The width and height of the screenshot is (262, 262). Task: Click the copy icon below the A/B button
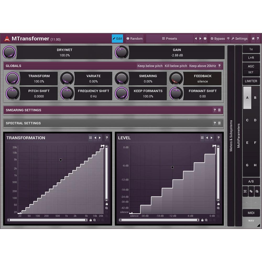pyautogui.click(x=251, y=191)
